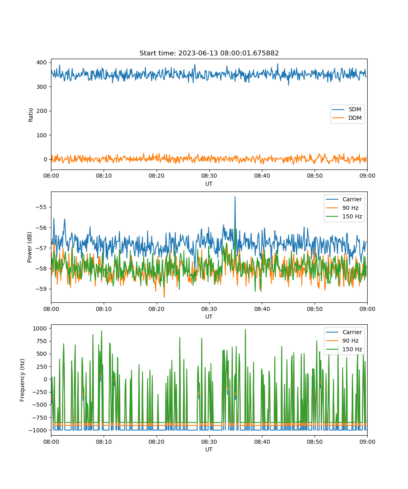Click the 'Start time: 2023-06-13 08:00:01.675882' title

(209, 53)
